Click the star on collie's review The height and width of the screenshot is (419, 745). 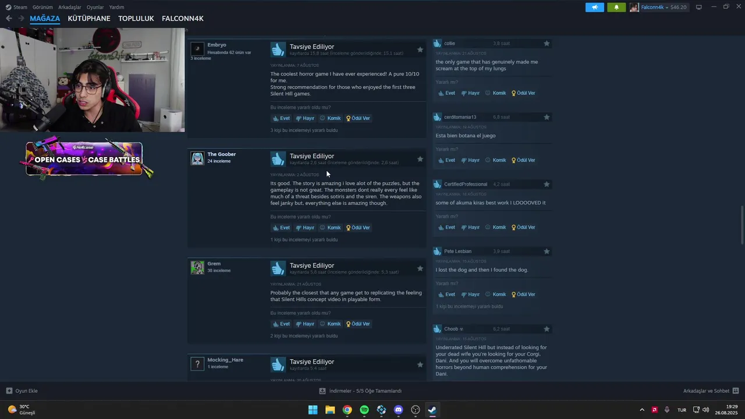pyautogui.click(x=547, y=44)
